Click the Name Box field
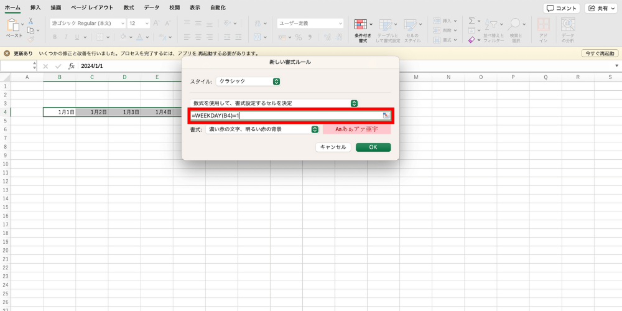 point(16,66)
